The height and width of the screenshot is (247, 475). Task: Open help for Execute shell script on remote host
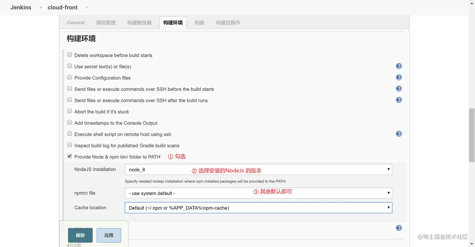(399, 134)
